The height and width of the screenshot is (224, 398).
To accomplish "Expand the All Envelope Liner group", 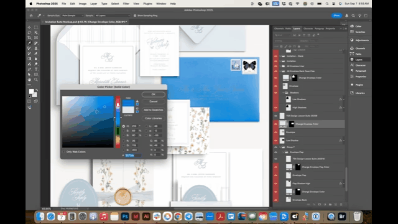I will coord(280,66).
